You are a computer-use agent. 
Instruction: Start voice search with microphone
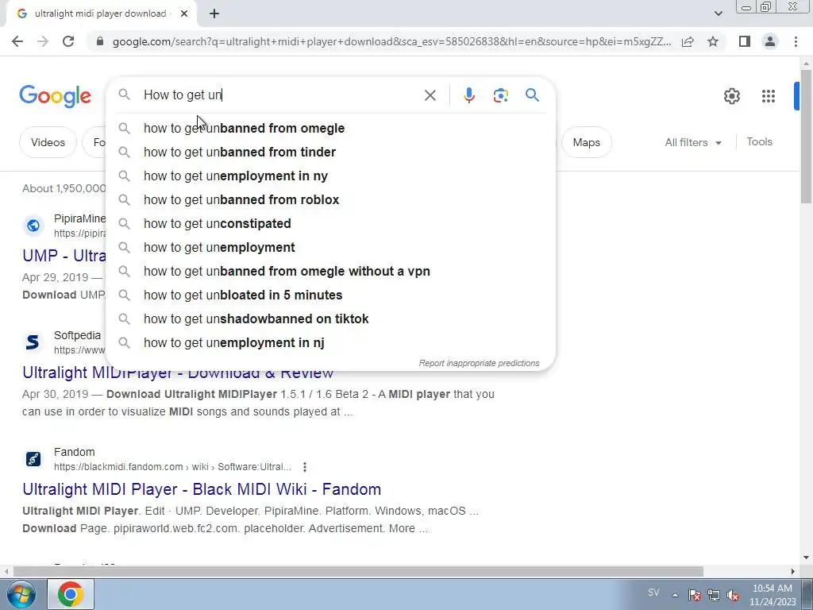tap(468, 95)
